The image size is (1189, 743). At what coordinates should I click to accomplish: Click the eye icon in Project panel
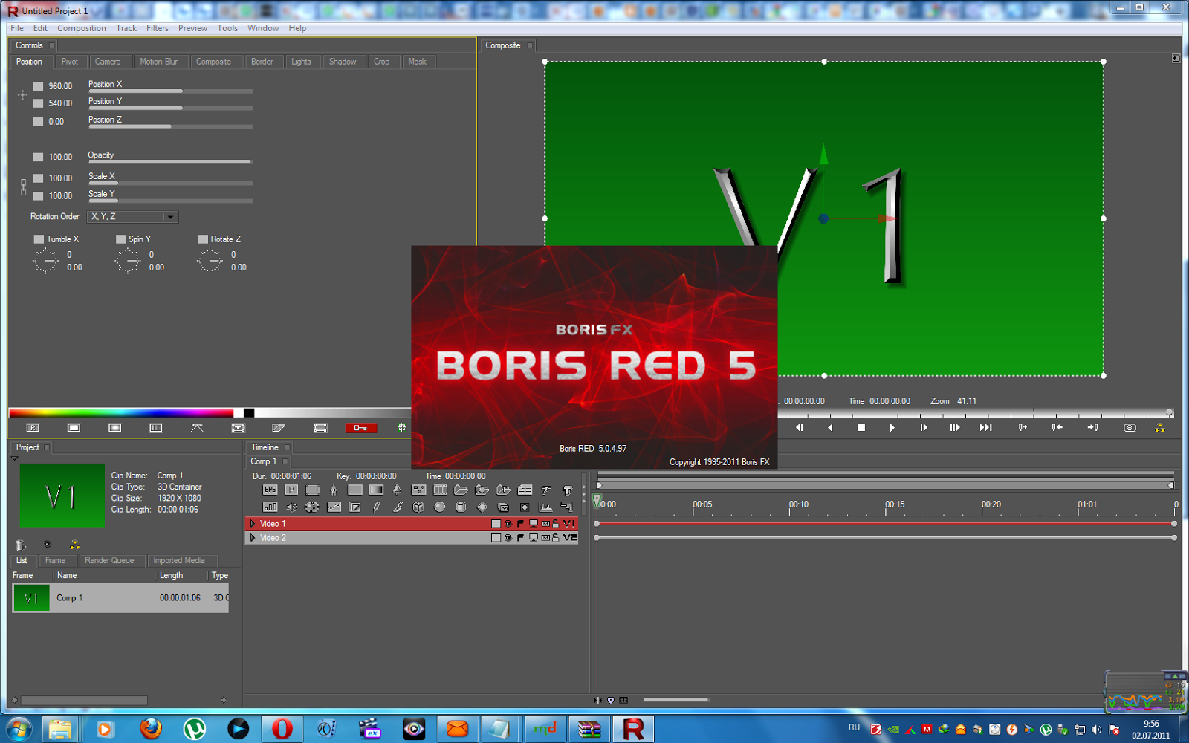tap(48, 545)
